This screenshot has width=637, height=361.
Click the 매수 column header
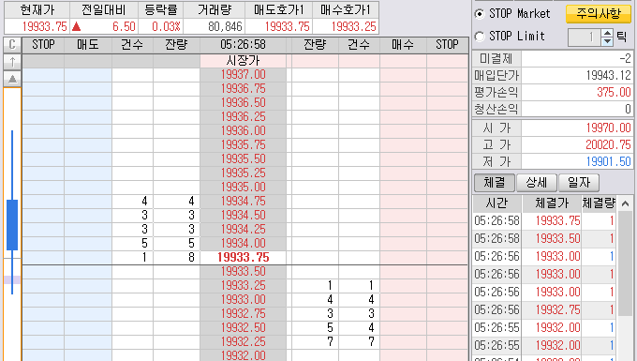[x=403, y=44]
